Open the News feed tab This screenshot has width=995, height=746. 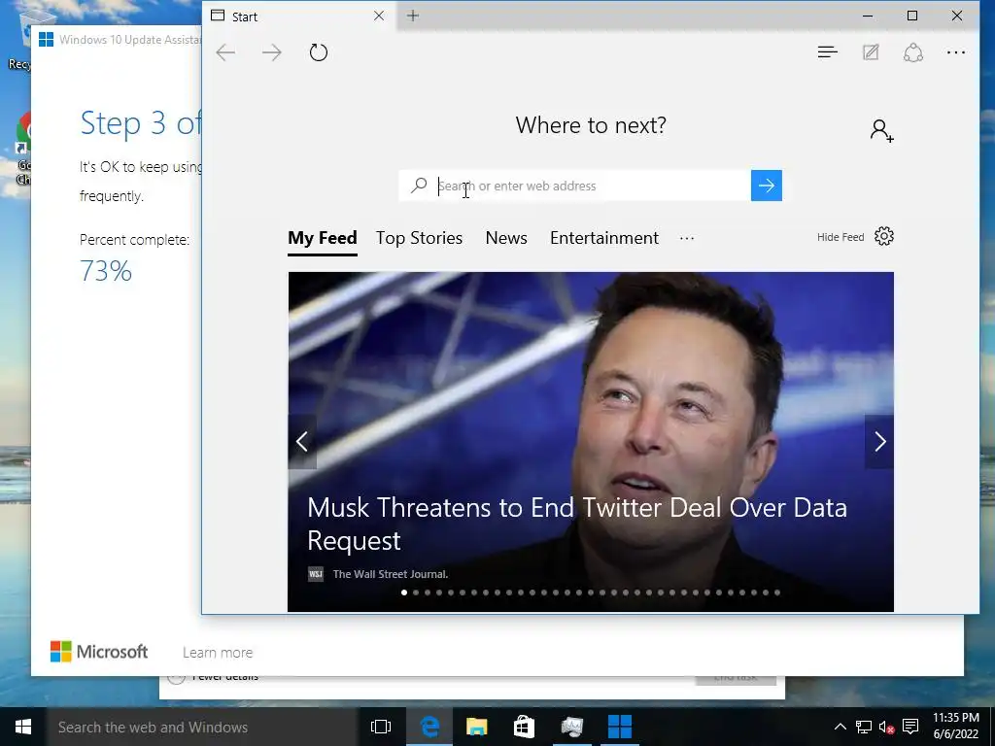coord(506,238)
